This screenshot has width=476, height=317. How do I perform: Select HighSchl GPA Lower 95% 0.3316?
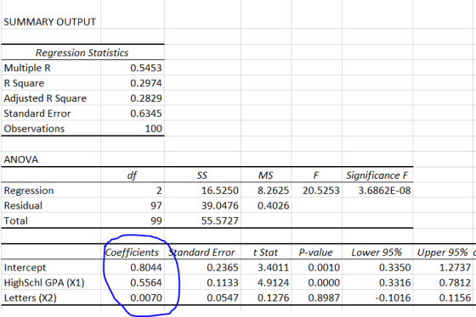tap(395, 282)
